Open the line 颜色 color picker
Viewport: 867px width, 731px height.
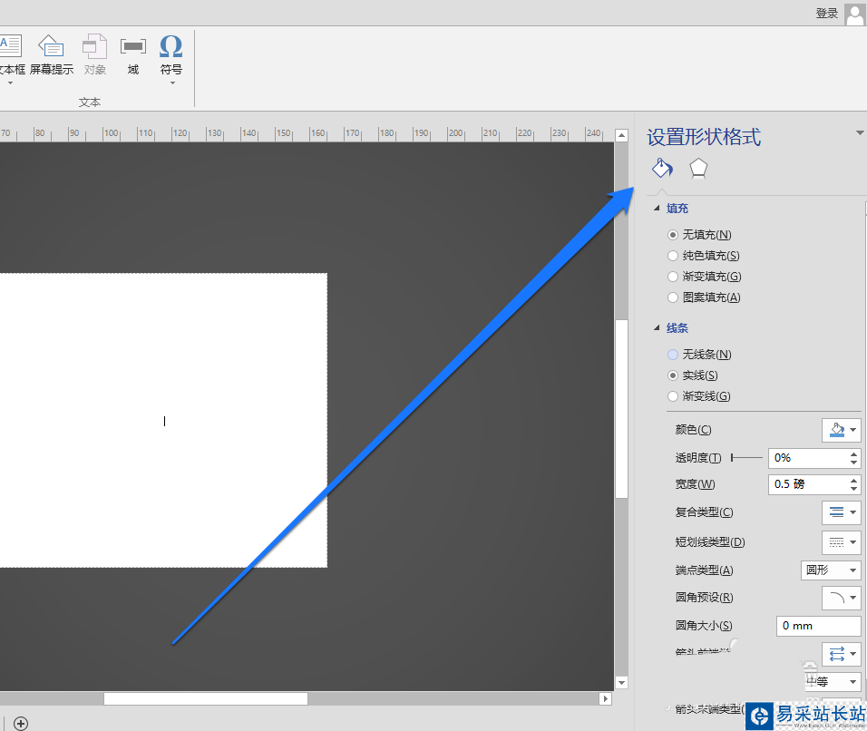tap(841, 430)
